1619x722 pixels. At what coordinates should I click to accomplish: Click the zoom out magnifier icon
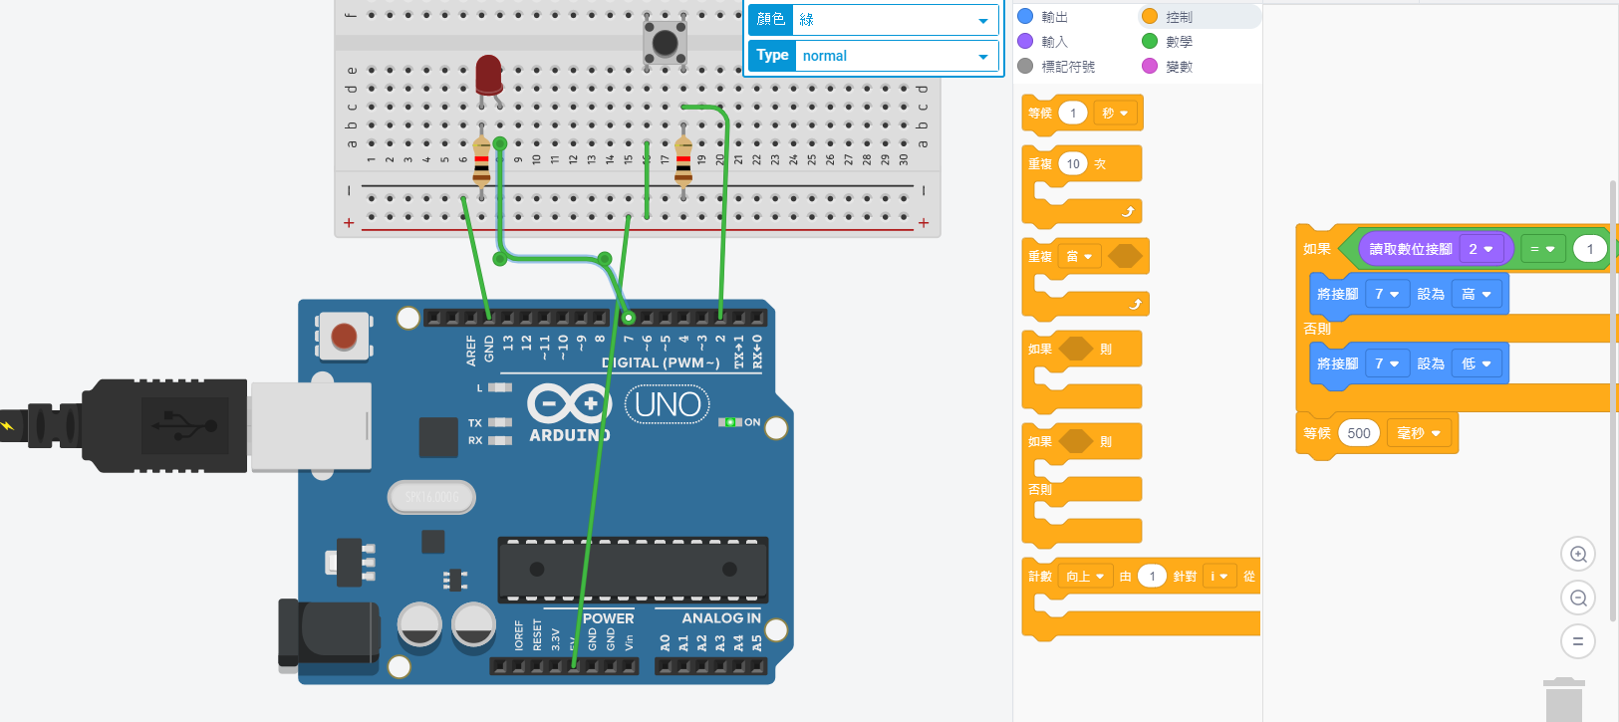click(x=1578, y=599)
